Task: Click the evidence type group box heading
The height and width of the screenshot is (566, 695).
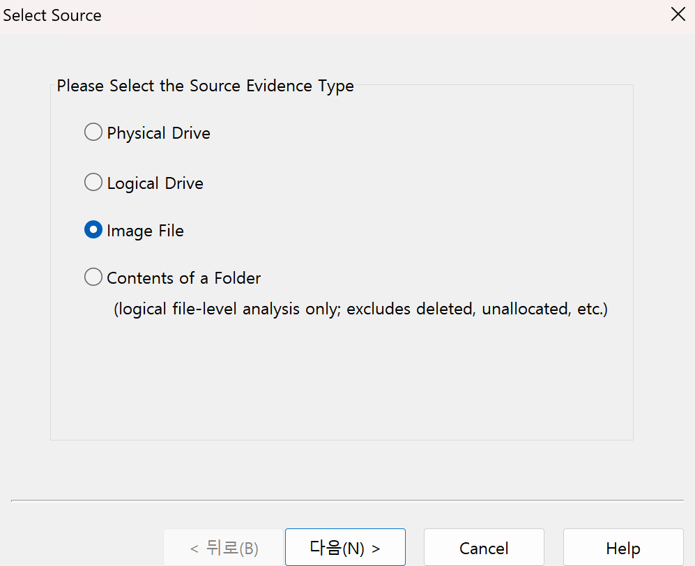Action: (x=205, y=86)
